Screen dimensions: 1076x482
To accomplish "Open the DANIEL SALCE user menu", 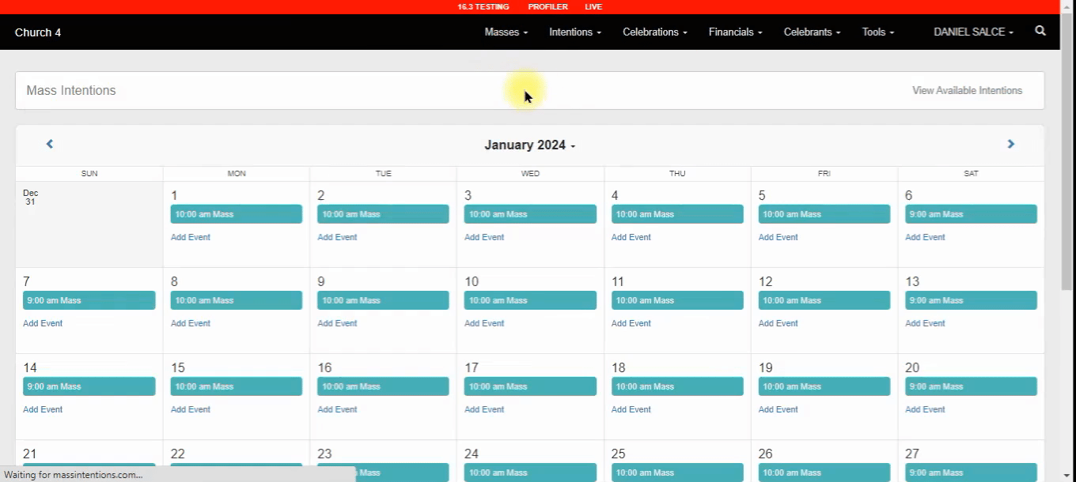I will pos(974,32).
